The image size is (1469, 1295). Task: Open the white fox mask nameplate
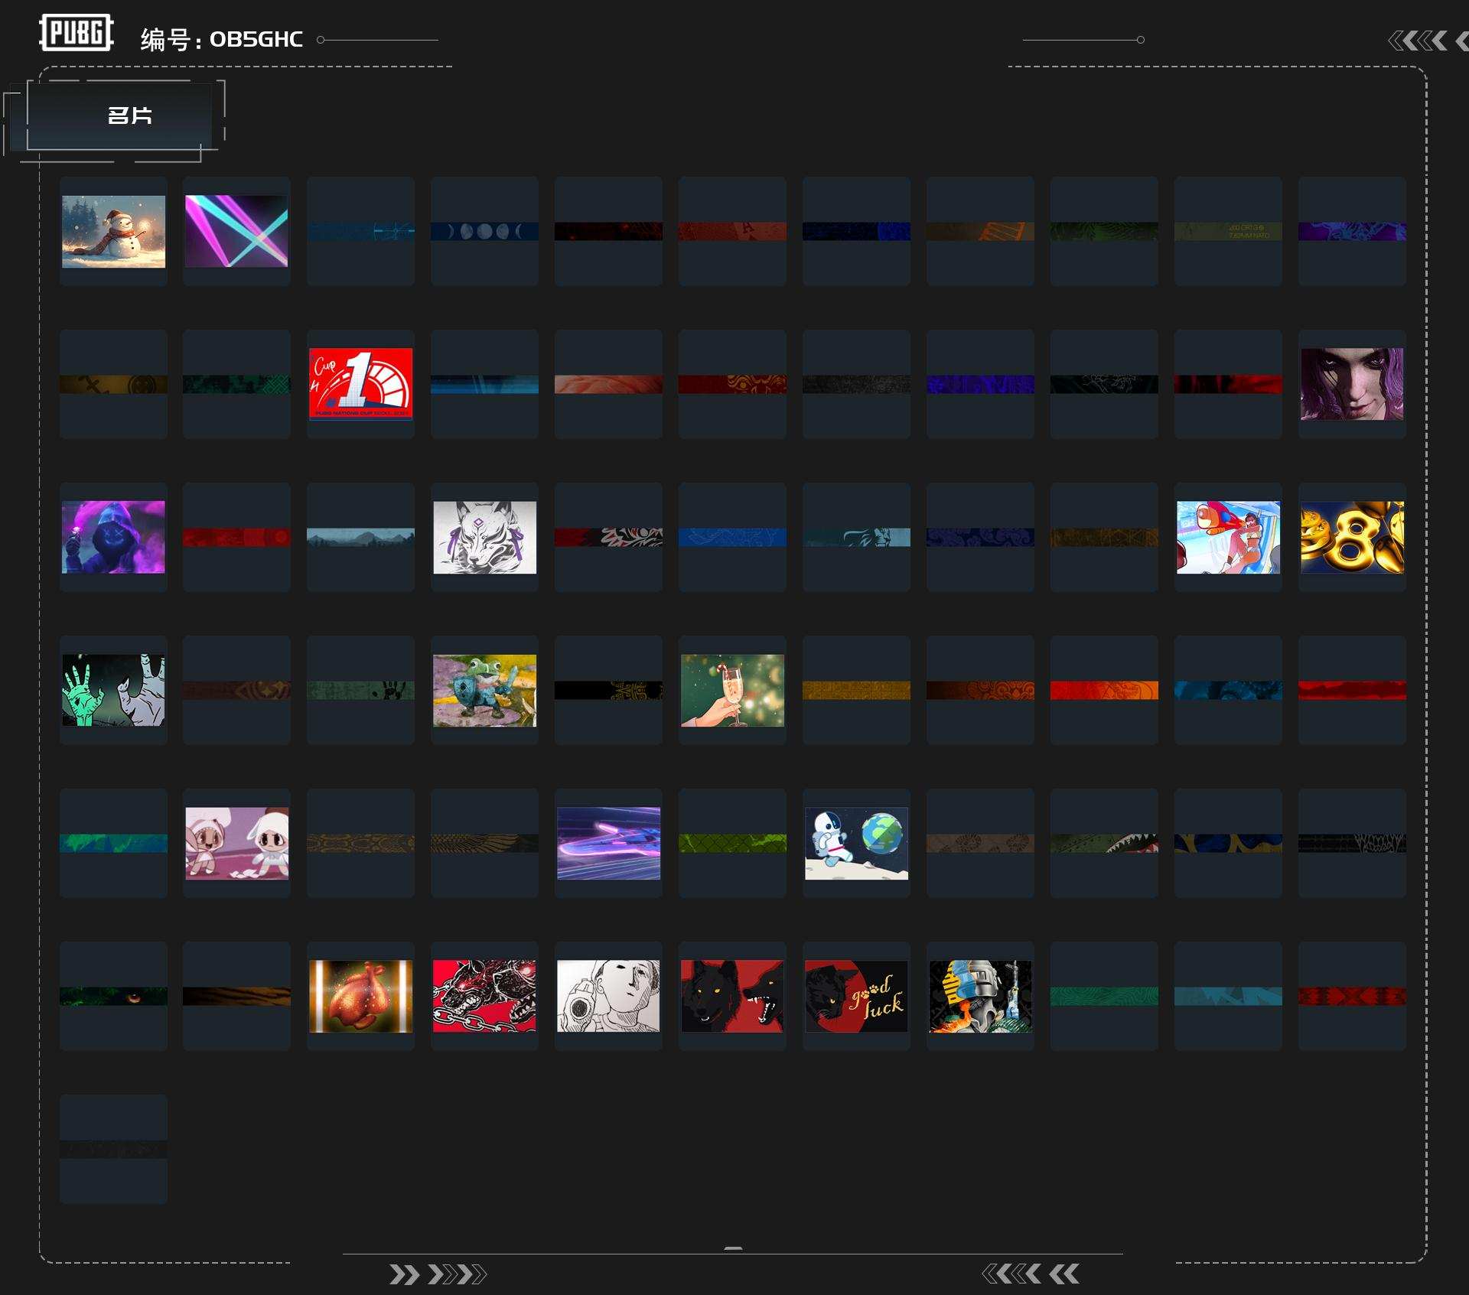click(484, 537)
